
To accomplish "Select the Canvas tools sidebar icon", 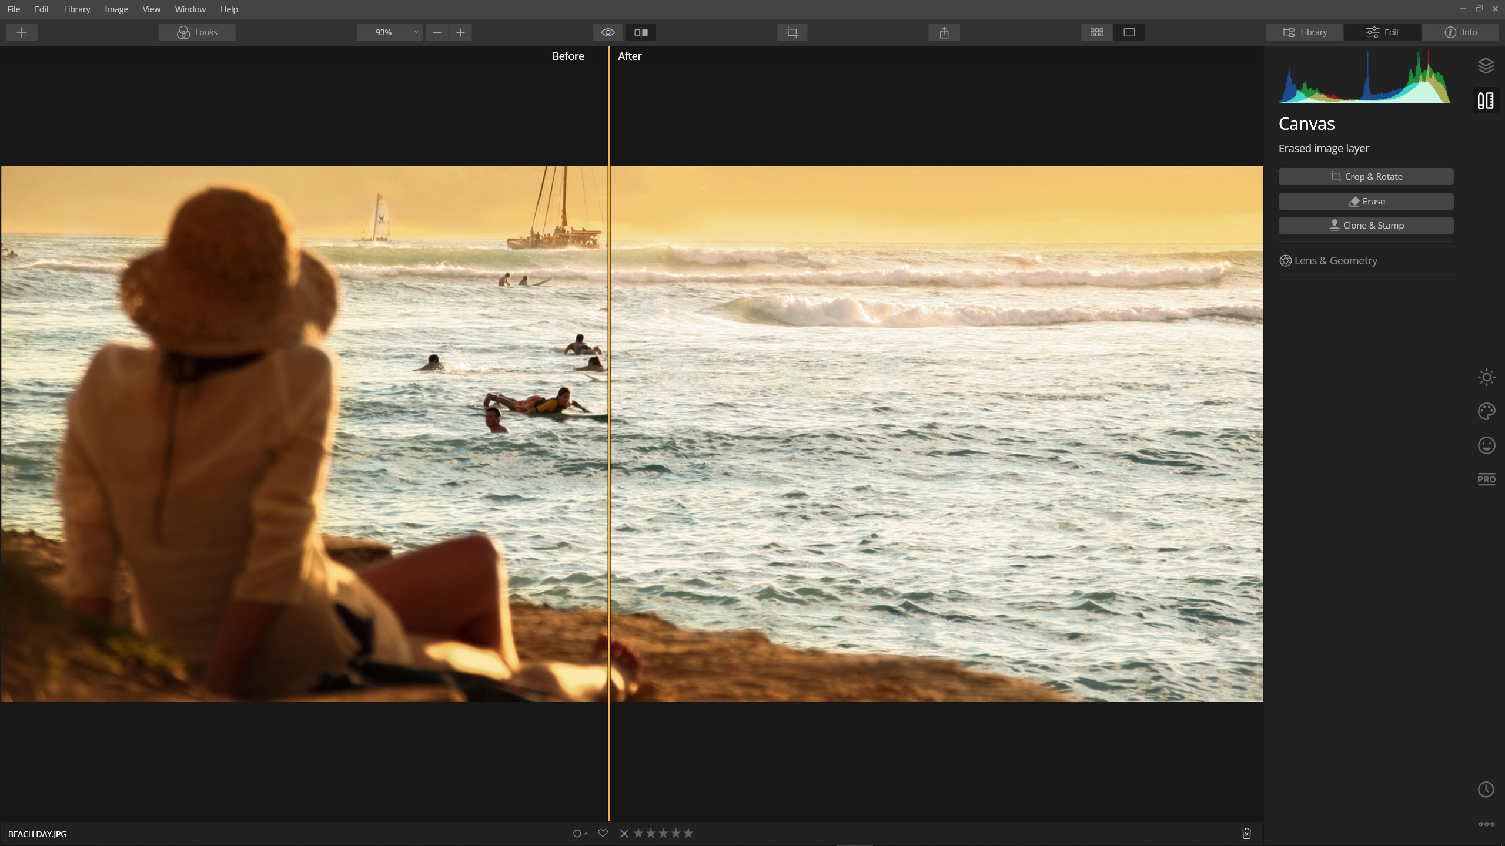I will point(1486,100).
